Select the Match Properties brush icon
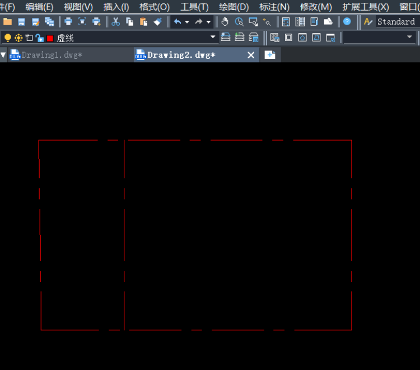This screenshot has height=370, width=420. coord(157,22)
